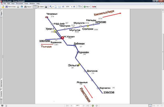Click the 'Адникан' station label

point(83,52)
